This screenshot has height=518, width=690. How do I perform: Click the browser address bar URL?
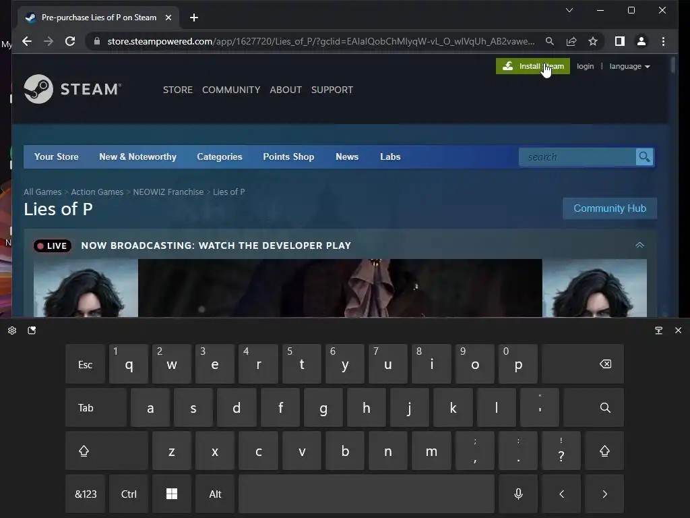coord(321,41)
